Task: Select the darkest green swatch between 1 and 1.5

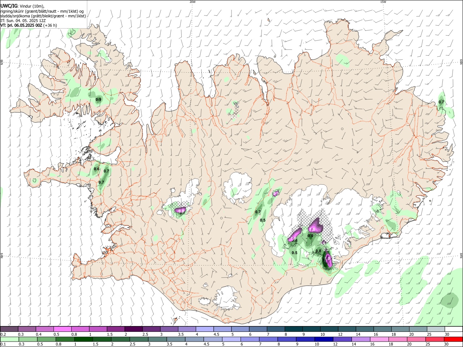Action: coord(83,339)
